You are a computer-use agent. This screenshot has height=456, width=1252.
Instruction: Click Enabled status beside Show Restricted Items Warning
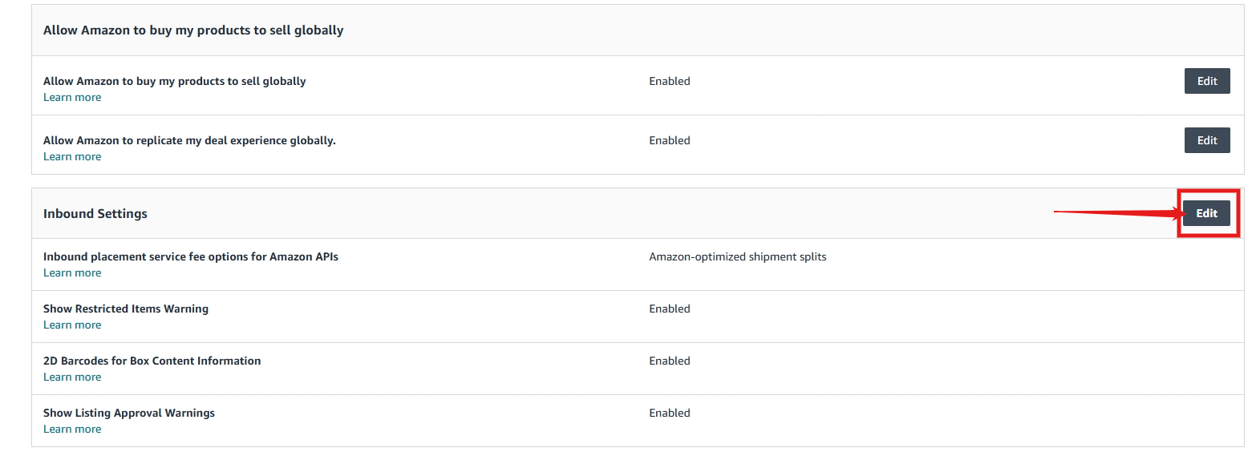[669, 309]
